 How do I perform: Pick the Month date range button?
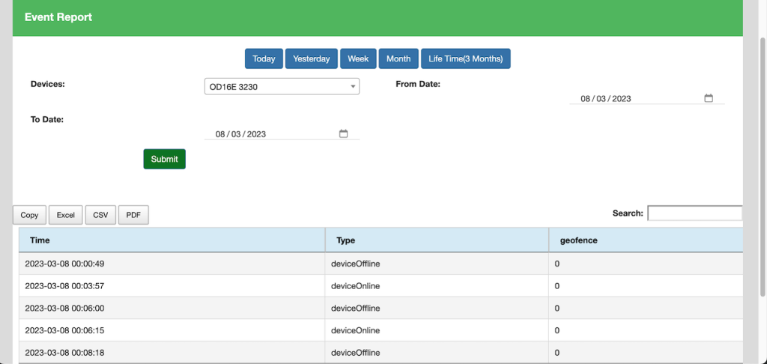[x=398, y=59]
